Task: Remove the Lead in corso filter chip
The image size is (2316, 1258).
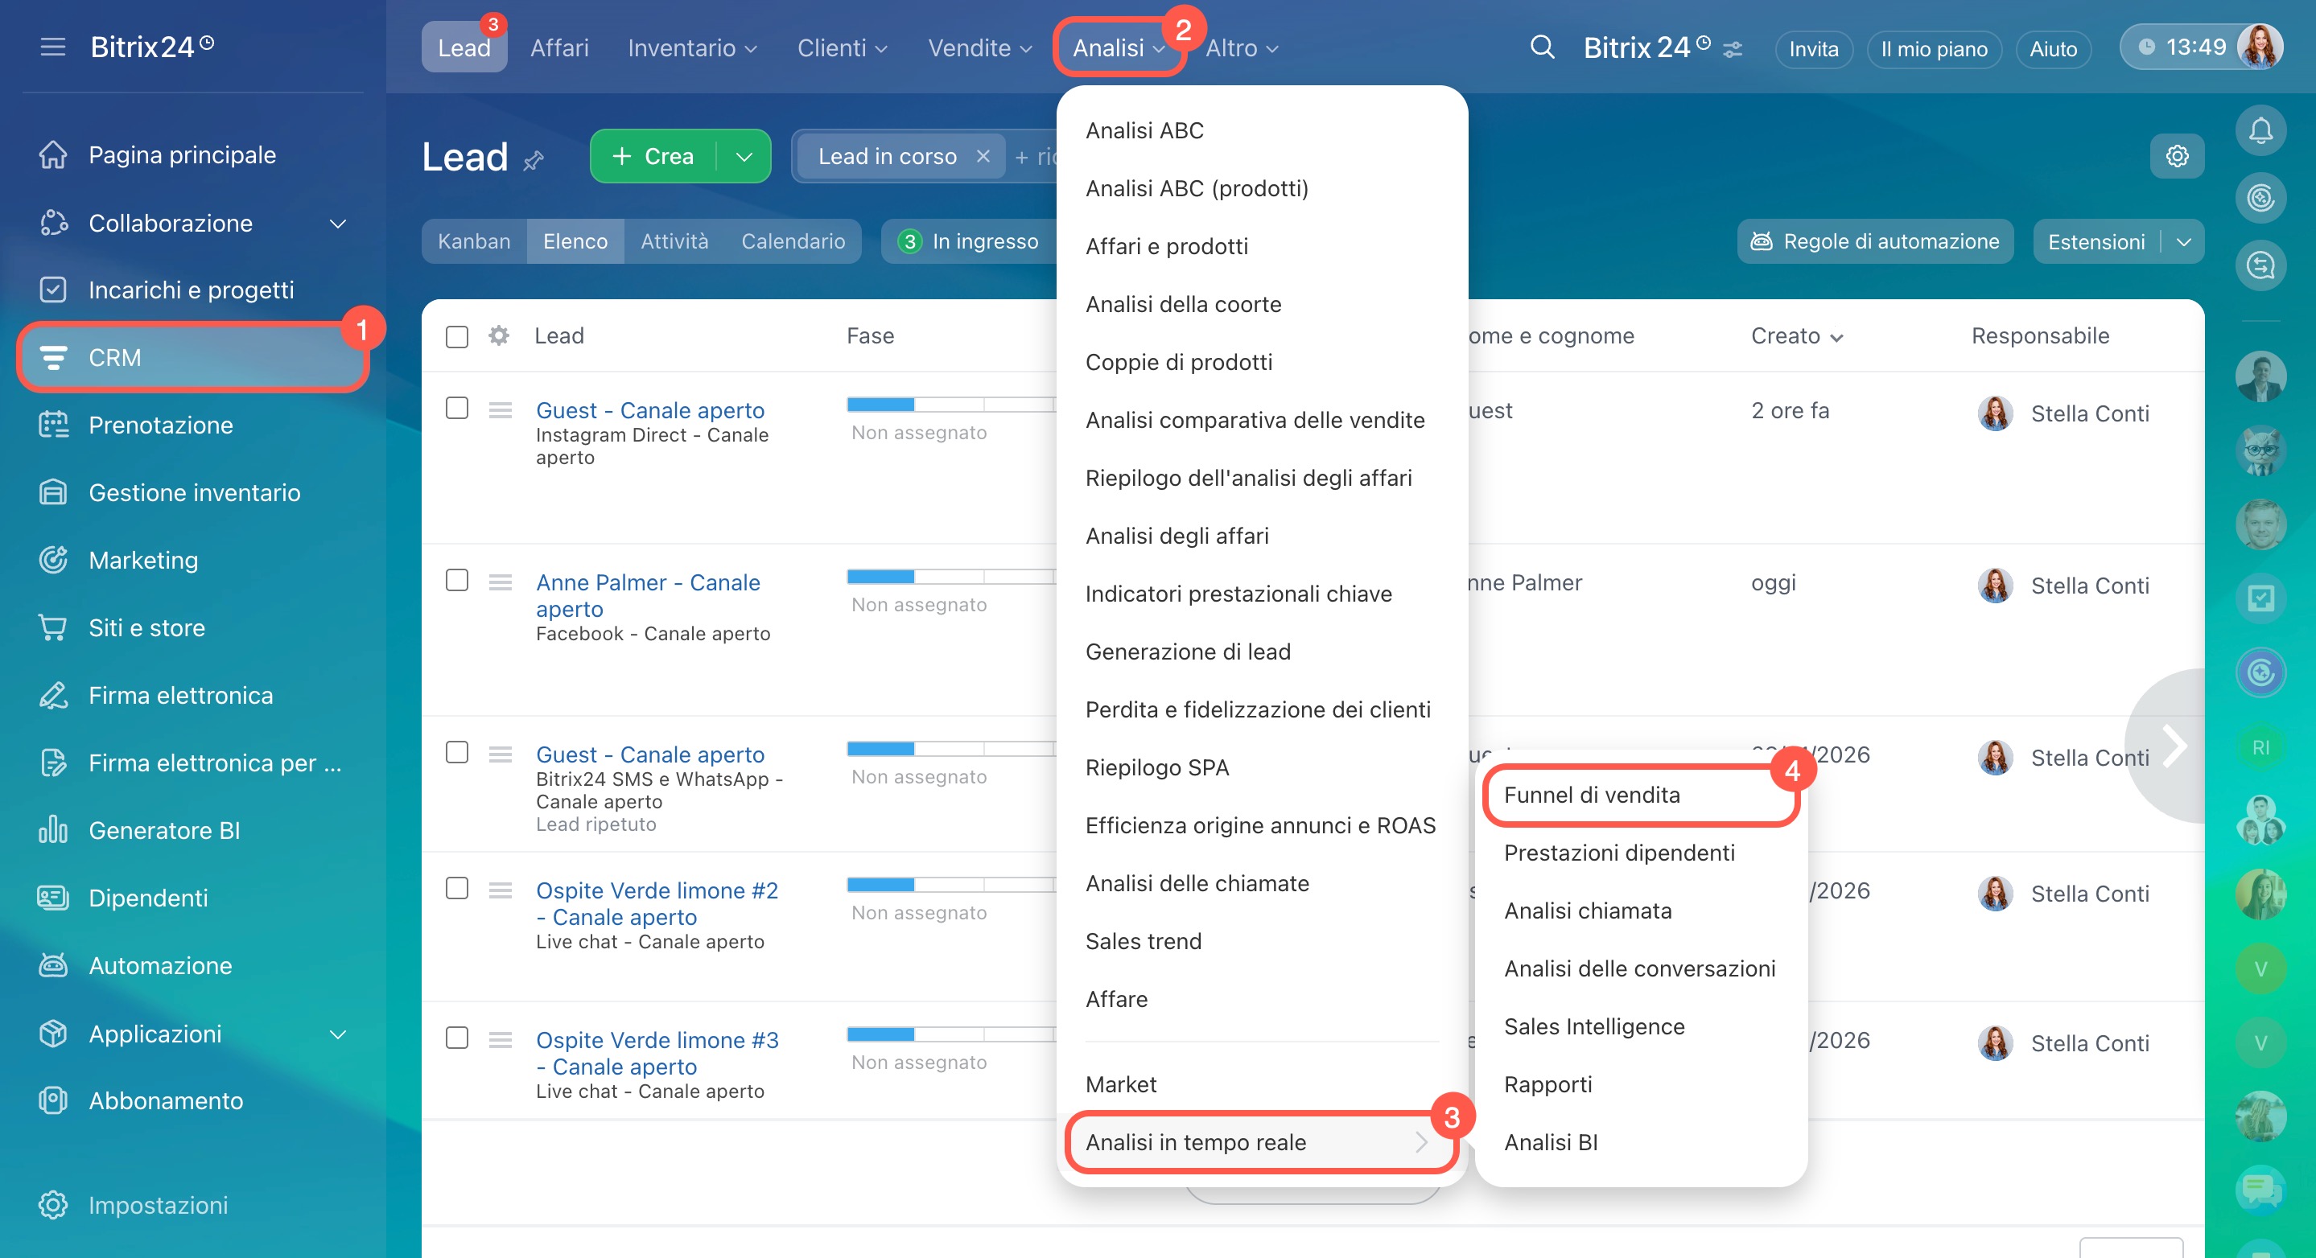Action: pyautogui.click(x=983, y=156)
